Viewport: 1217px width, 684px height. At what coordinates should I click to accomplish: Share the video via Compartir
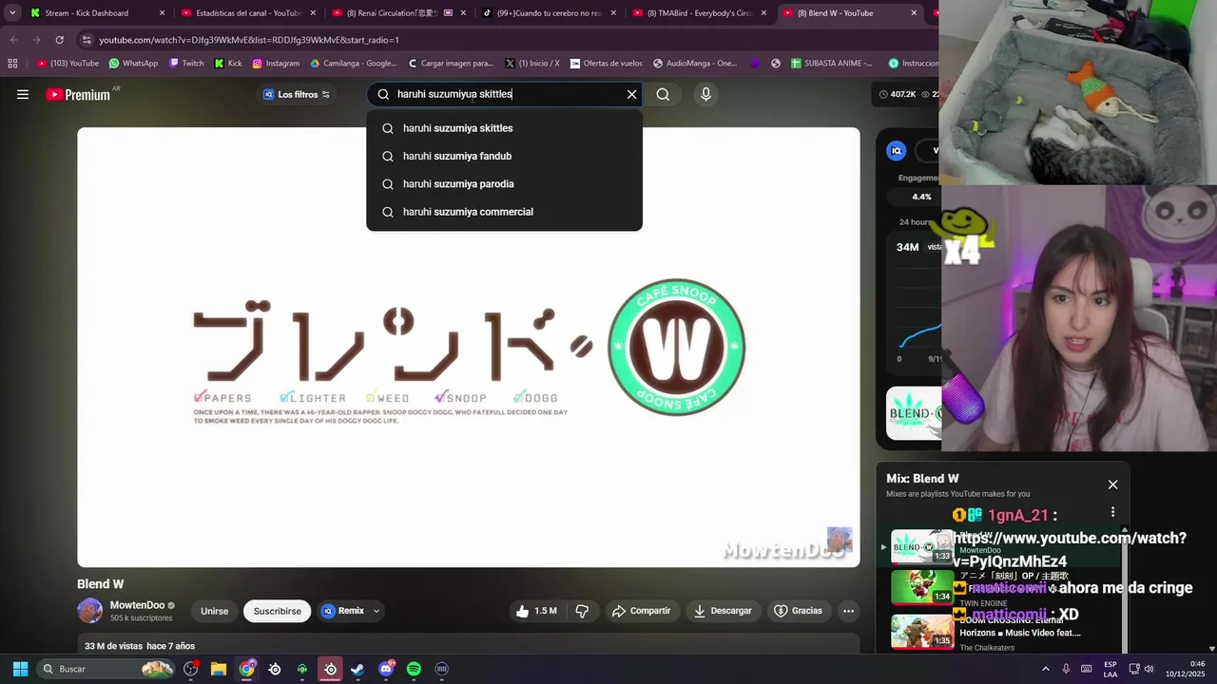coord(642,611)
